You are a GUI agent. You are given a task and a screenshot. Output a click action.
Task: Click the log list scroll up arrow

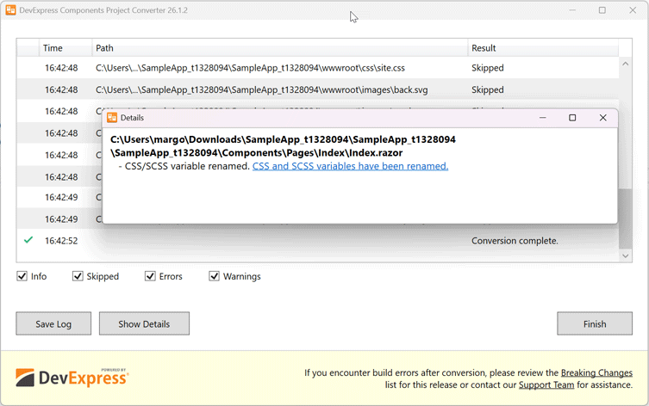click(626, 64)
